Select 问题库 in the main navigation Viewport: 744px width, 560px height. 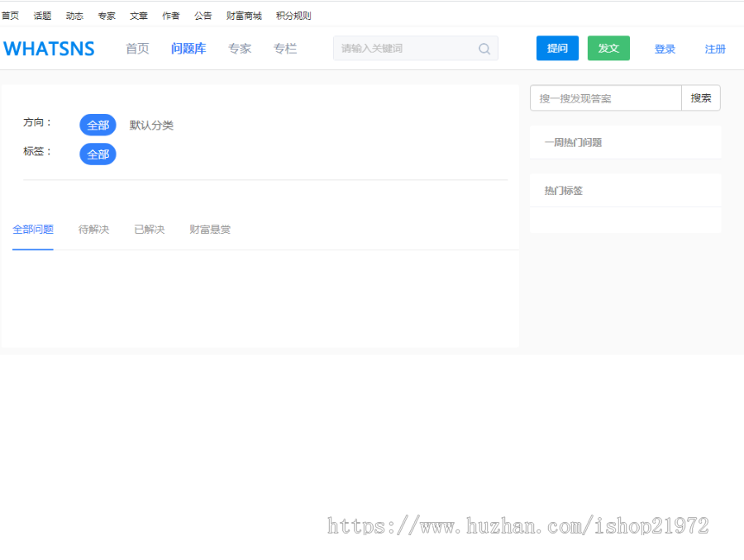pos(188,48)
